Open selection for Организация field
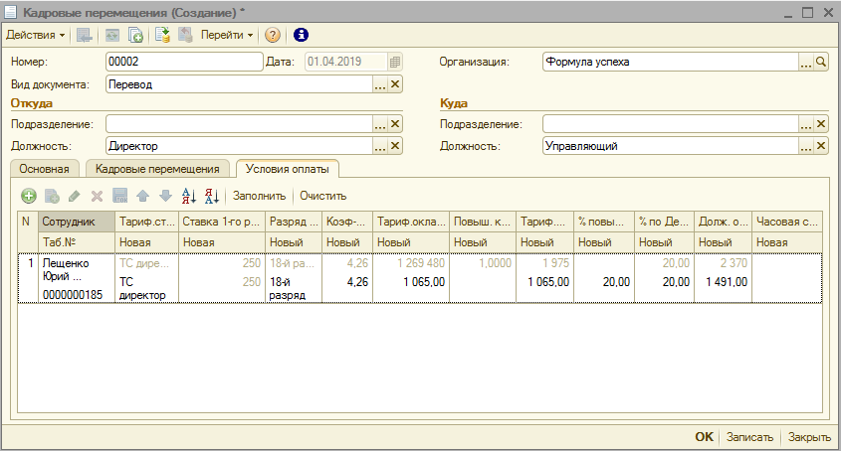This screenshot has width=841, height=451. (806, 62)
